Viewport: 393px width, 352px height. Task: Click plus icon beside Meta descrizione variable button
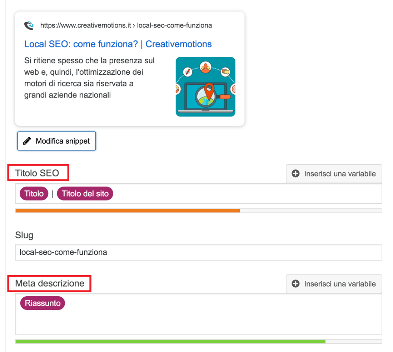295,283
